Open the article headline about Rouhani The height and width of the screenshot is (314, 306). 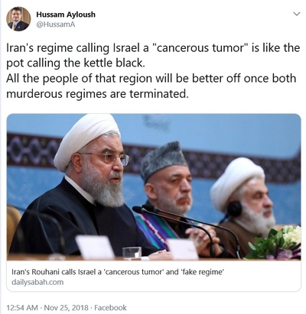118,272
